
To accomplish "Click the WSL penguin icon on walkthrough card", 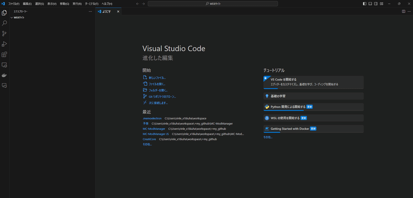I will coord(267,118).
